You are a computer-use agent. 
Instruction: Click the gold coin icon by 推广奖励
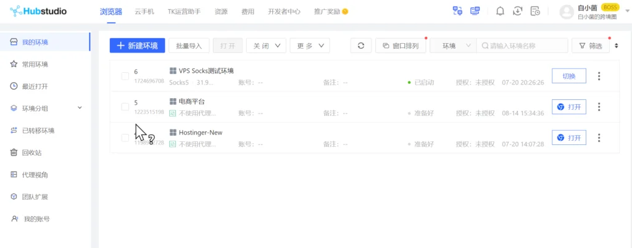pyautogui.click(x=345, y=12)
